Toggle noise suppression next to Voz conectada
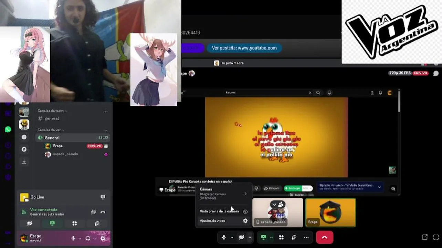442x248 pixels. coord(93,212)
